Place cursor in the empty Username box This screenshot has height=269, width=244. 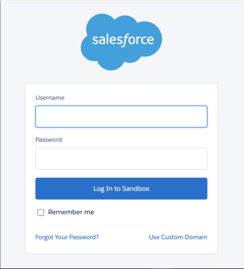tap(121, 116)
